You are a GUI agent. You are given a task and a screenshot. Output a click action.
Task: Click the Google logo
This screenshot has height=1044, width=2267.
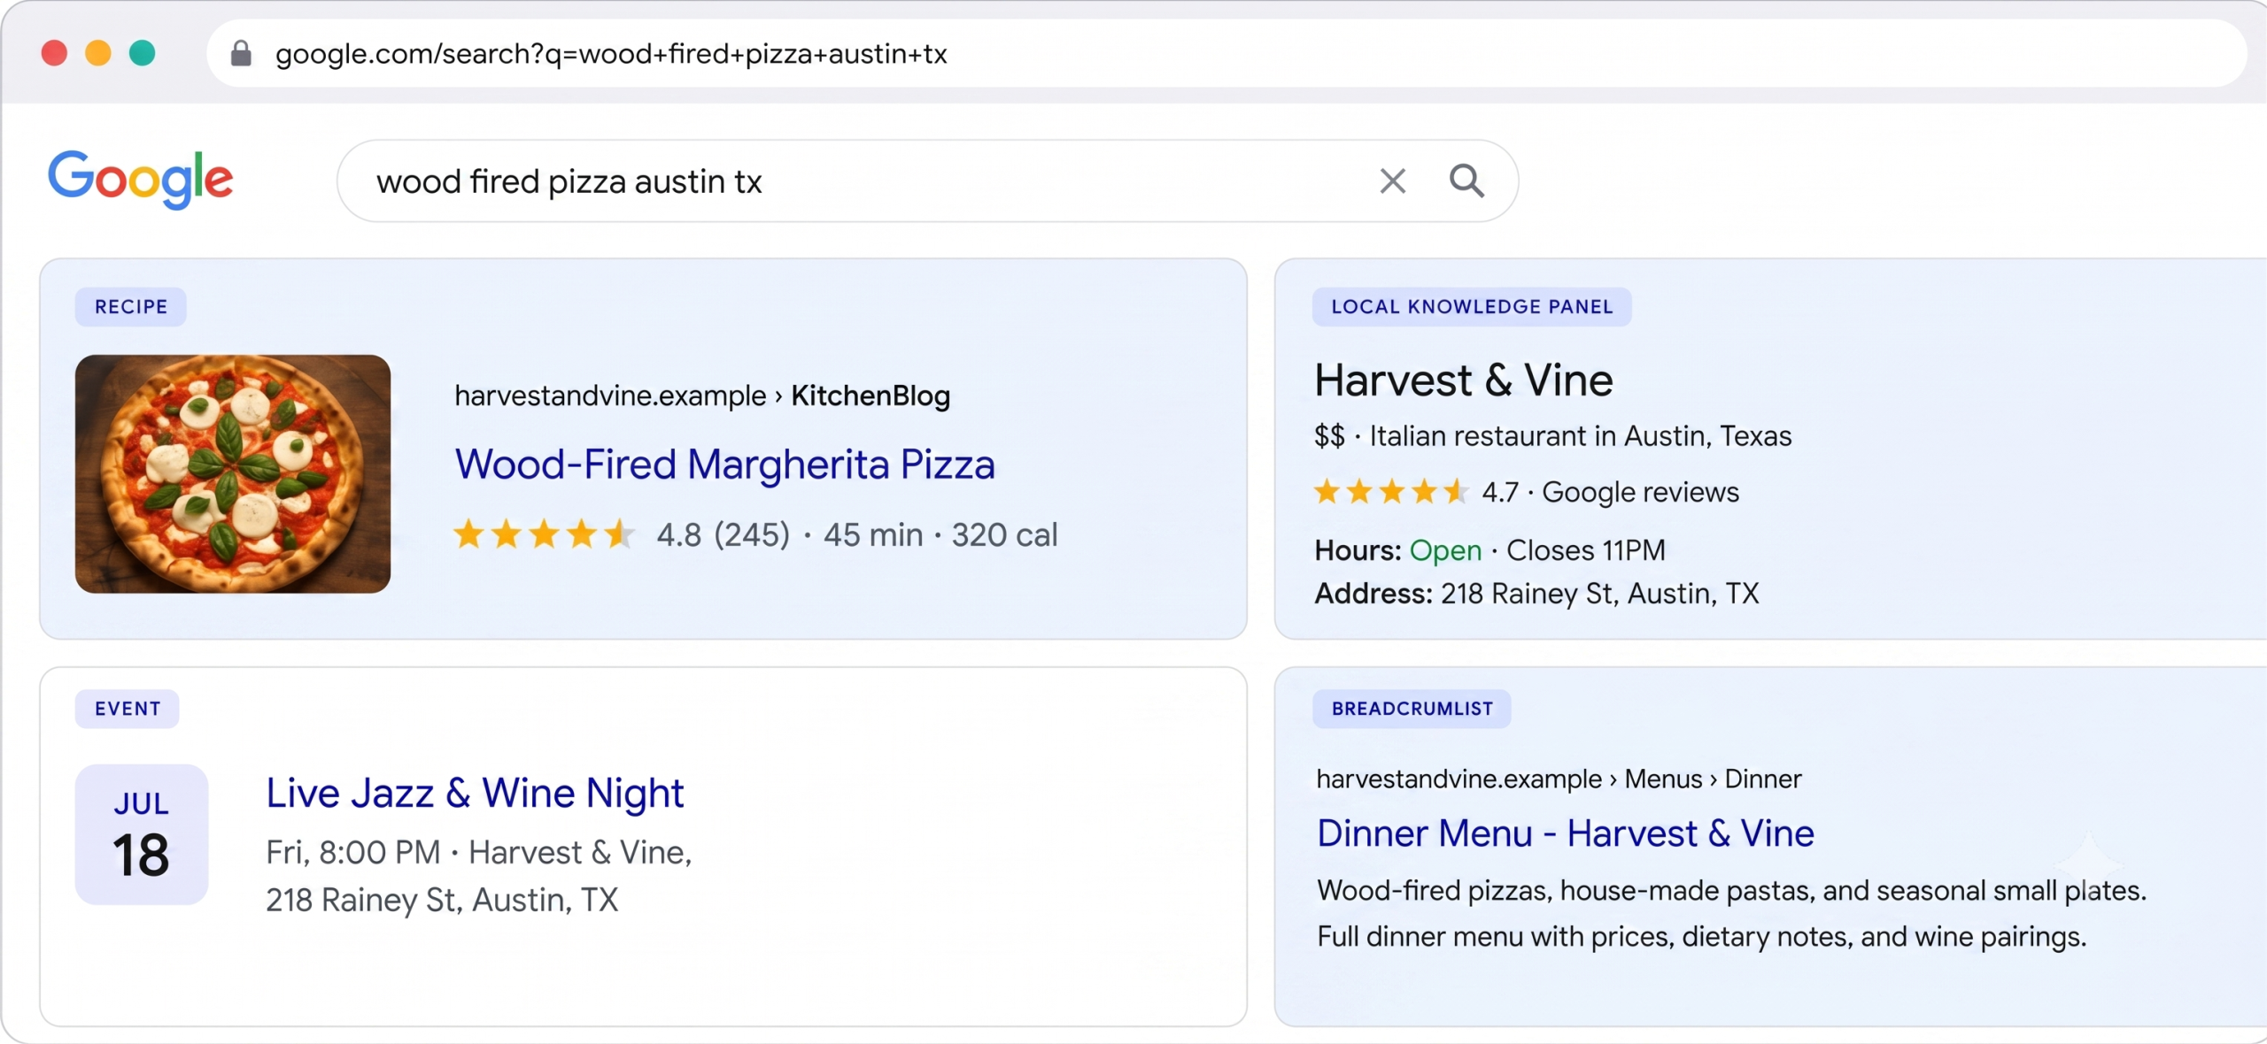coord(140,180)
